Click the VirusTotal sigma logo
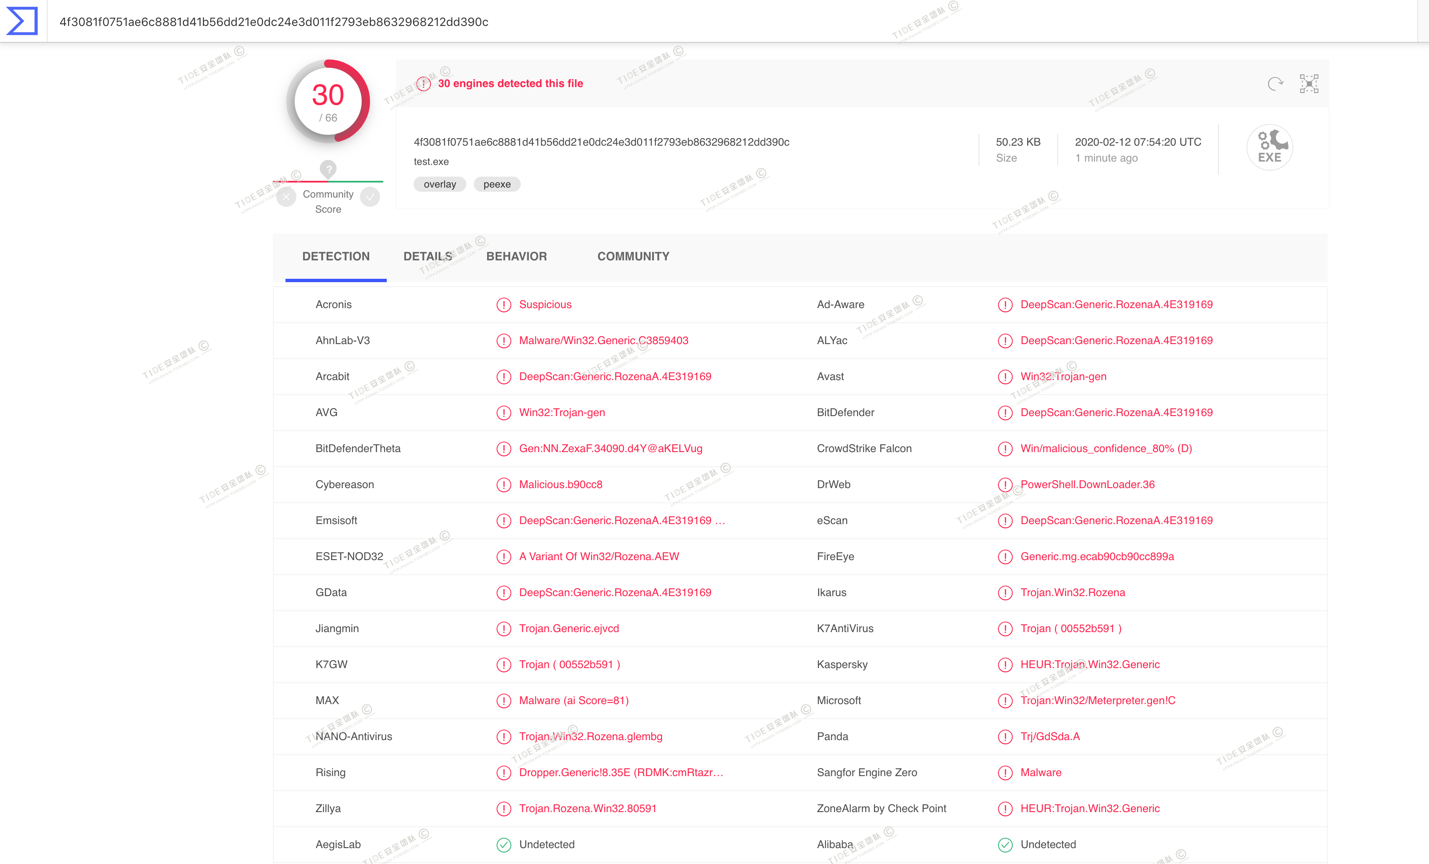 pyautogui.click(x=22, y=21)
